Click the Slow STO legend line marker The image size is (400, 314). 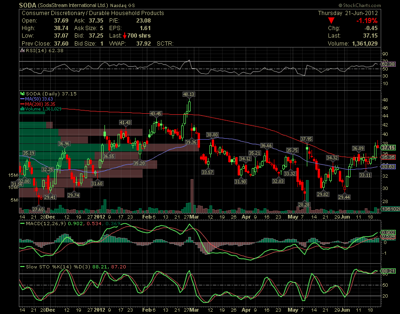tap(23, 267)
